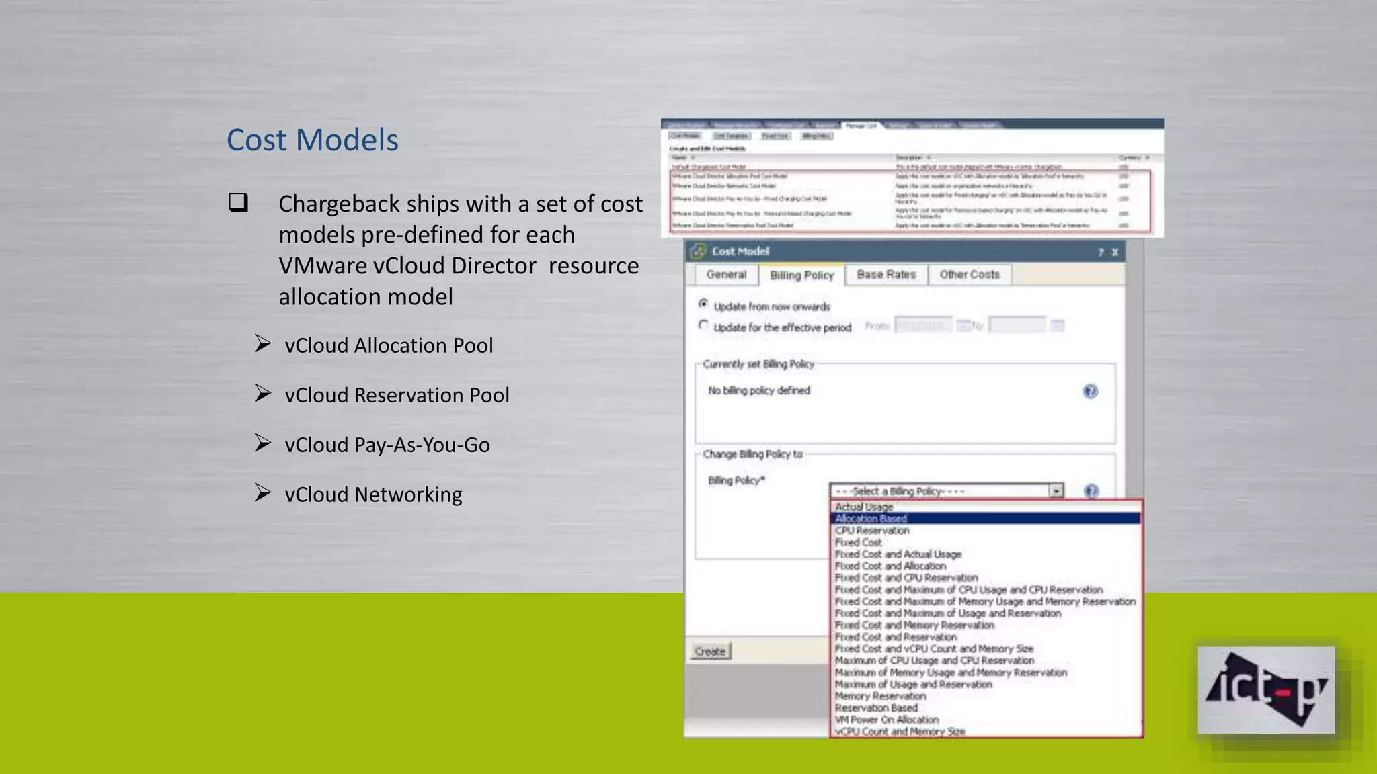This screenshot has height=774, width=1377.
Task: Select the Allocation Pool Cost Model row
Action: (911, 176)
